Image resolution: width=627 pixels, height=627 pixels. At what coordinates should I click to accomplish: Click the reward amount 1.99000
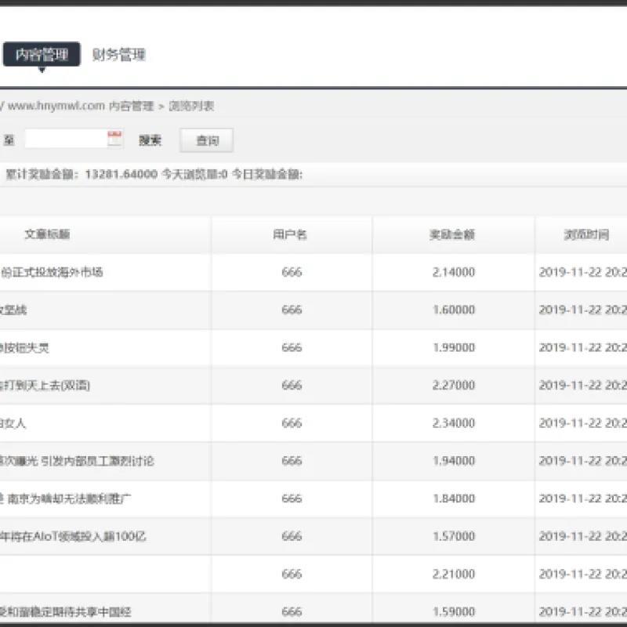coord(454,347)
